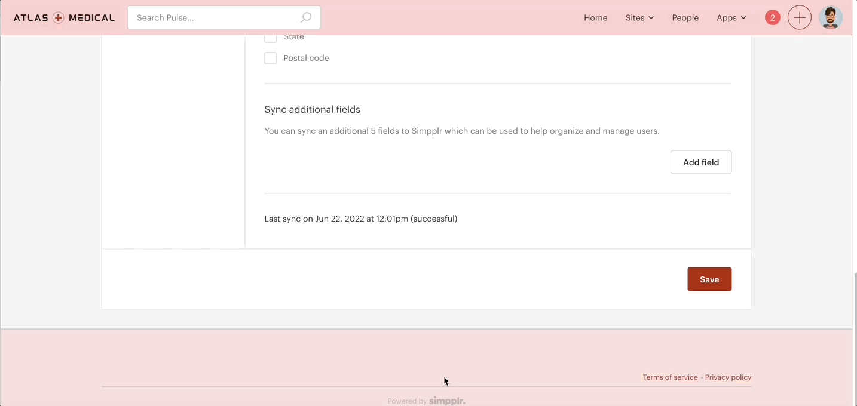Click the Atlas Medical logo
This screenshot has width=857, height=406.
tap(64, 18)
